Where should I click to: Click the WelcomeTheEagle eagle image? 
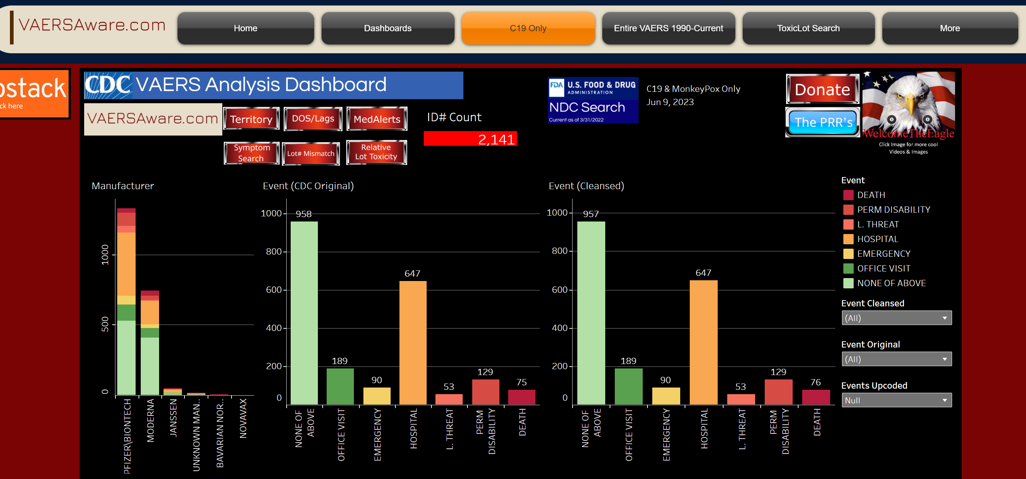click(x=908, y=105)
